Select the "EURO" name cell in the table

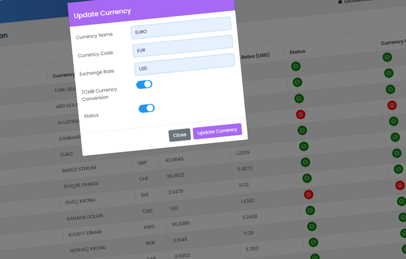67,155
